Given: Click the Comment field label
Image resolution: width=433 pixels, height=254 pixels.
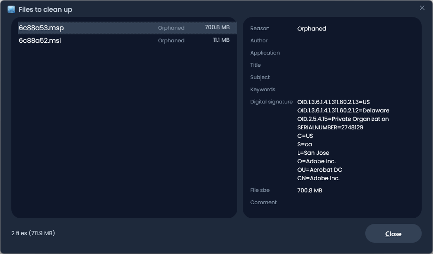Looking at the screenshot, I should [263, 203].
